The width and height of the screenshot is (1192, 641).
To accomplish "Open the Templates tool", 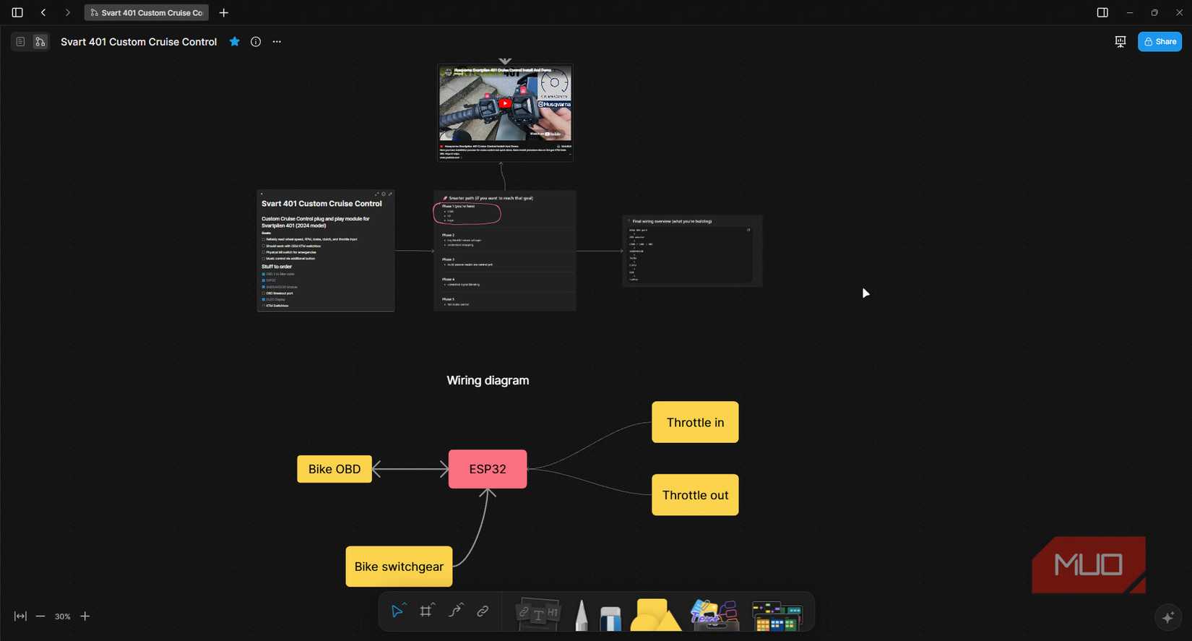I will [777, 616].
